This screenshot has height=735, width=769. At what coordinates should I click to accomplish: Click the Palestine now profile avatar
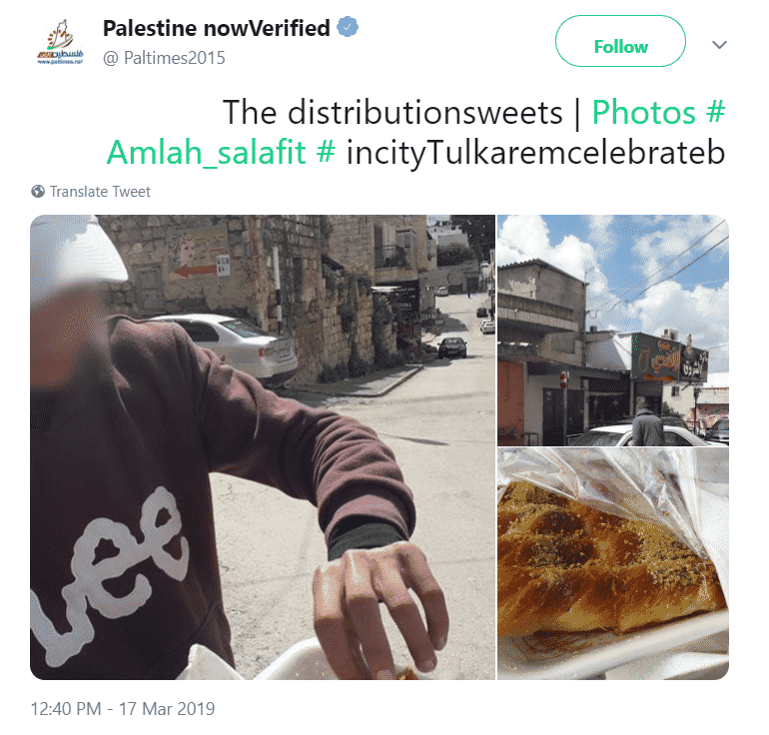click(60, 42)
